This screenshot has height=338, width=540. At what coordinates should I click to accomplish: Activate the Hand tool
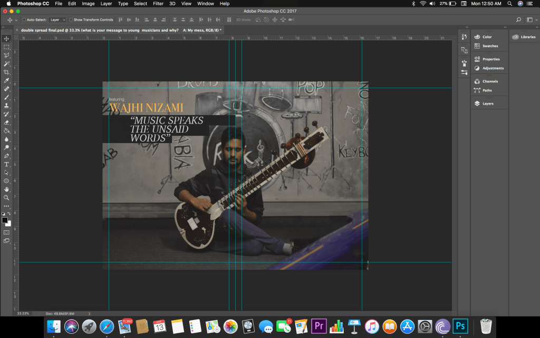pos(6,189)
